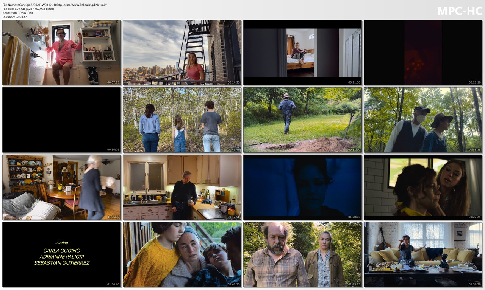485x290 pixels.
Task: Click the Resolution 1920x1080 line
Action: coord(17,13)
